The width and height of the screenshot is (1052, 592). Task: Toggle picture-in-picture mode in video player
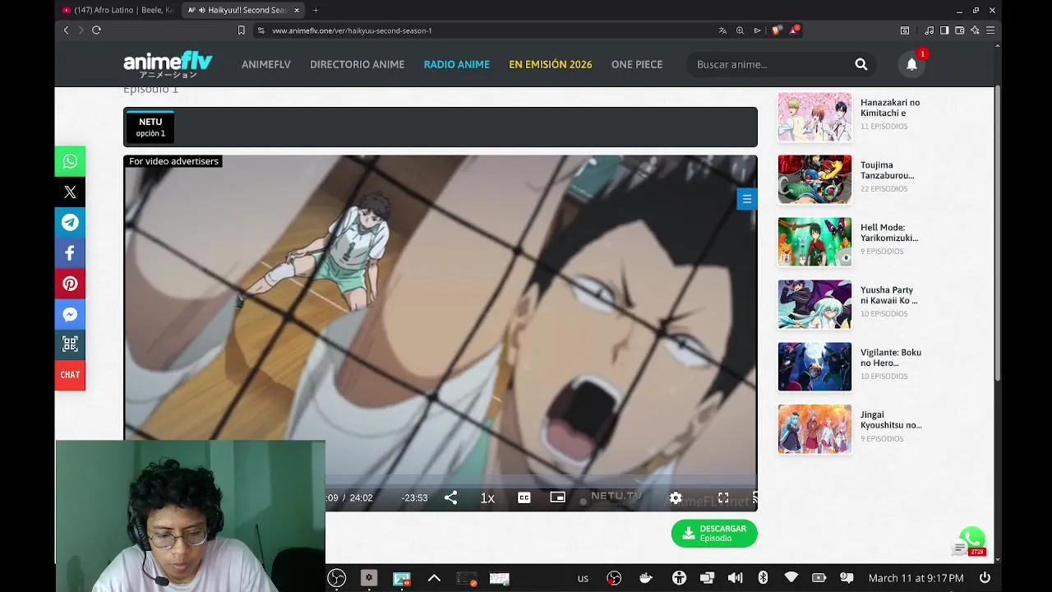click(x=557, y=497)
